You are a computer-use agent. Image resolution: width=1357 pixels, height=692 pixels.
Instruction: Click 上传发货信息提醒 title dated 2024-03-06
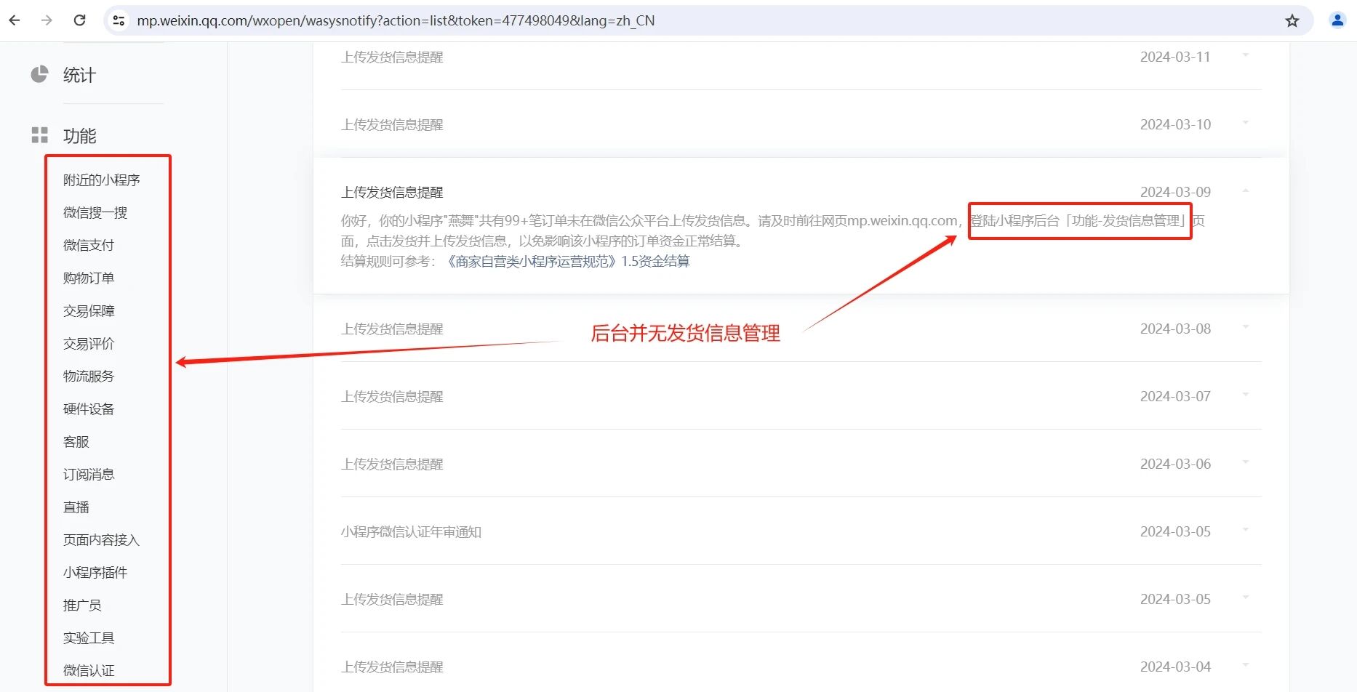click(392, 464)
